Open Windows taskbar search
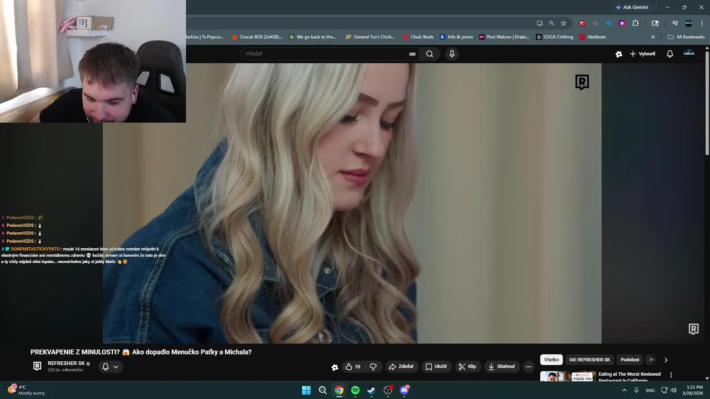710x399 pixels. click(322, 390)
